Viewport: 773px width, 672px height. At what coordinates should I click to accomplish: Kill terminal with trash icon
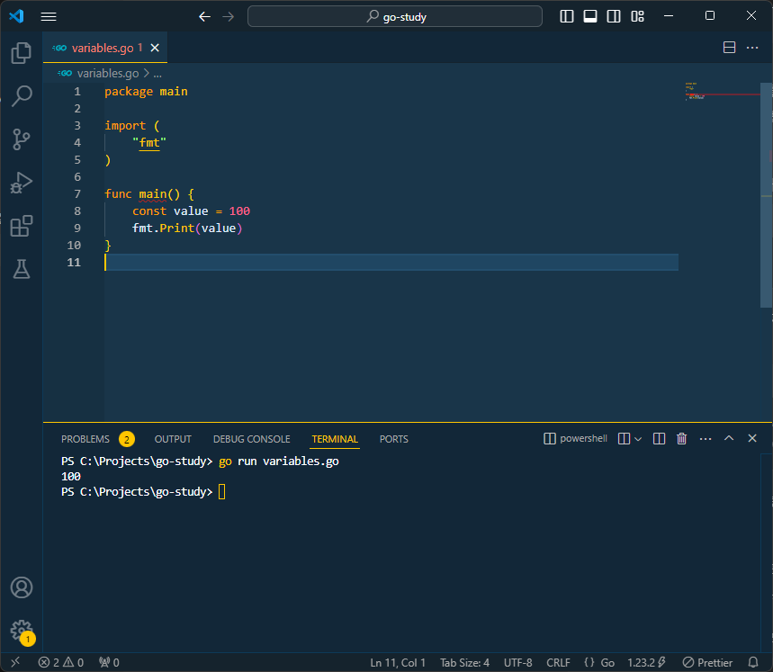coord(681,439)
